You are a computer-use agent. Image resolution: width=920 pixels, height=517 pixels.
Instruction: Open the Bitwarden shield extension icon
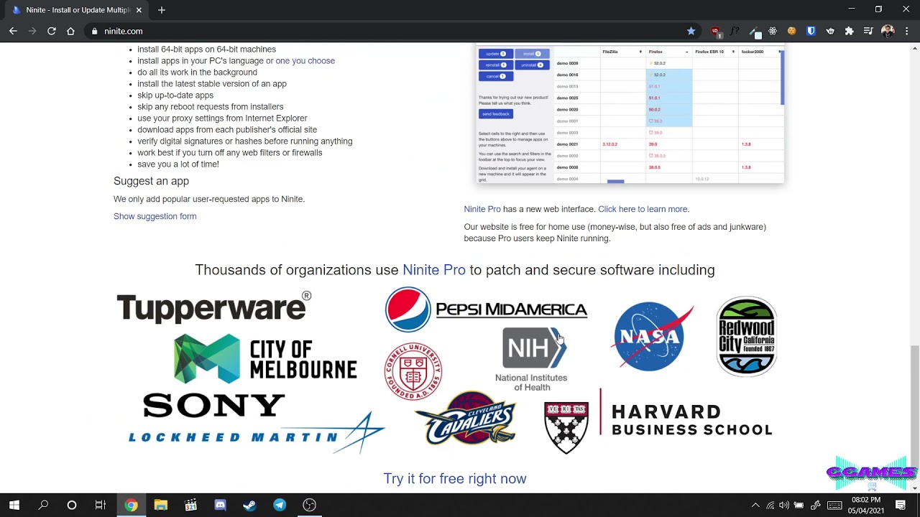click(x=811, y=31)
